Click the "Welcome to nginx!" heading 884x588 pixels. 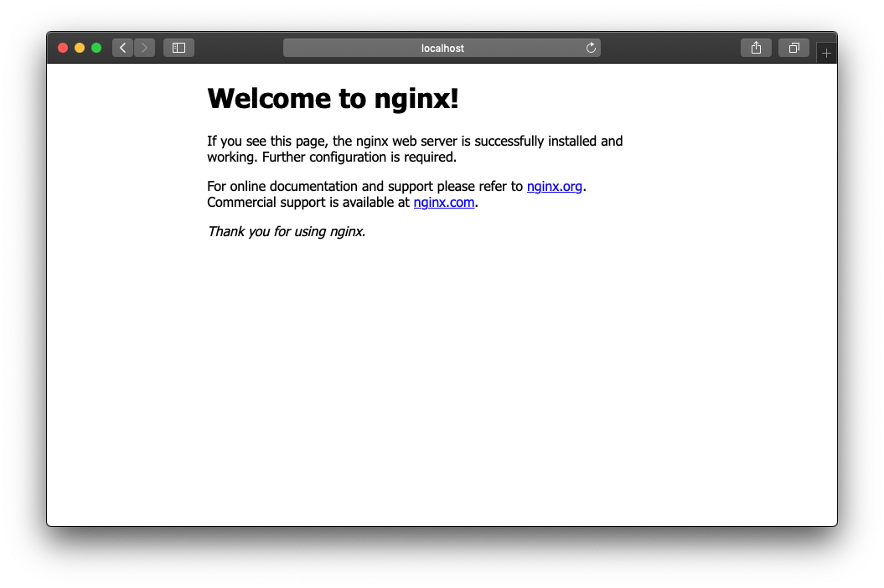click(x=333, y=98)
